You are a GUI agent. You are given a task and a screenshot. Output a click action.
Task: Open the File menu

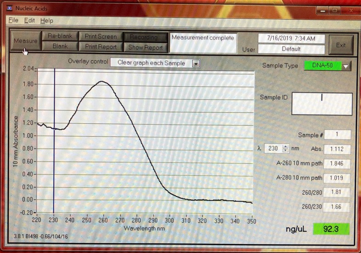click(13, 20)
